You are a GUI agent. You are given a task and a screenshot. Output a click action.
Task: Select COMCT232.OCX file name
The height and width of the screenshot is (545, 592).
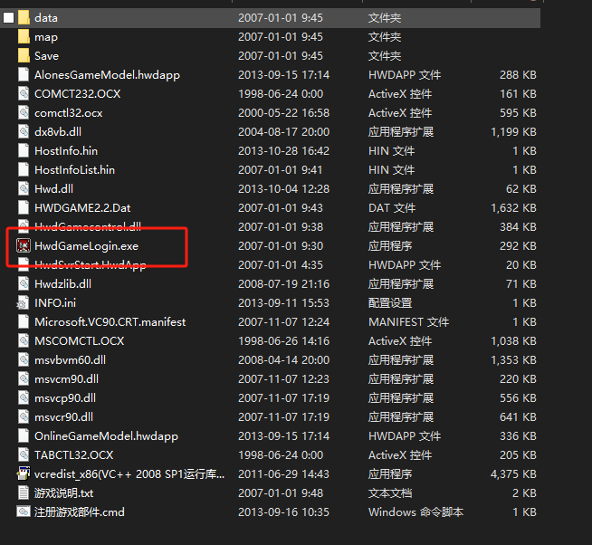78,93
